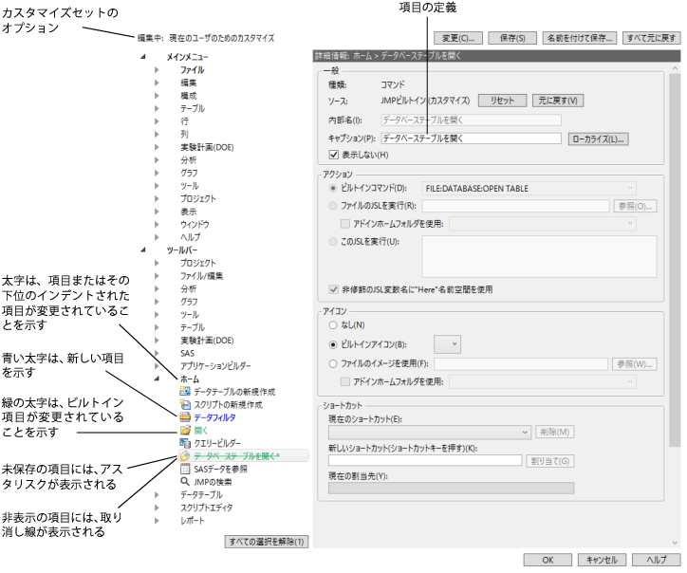The height and width of the screenshot is (573, 687).
Task: Select the グラフ toolbar tree item
Action: coord(189,302)
